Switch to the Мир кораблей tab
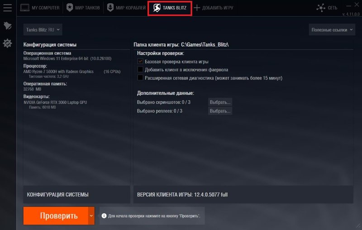362x230 pixels. point(126,8)
